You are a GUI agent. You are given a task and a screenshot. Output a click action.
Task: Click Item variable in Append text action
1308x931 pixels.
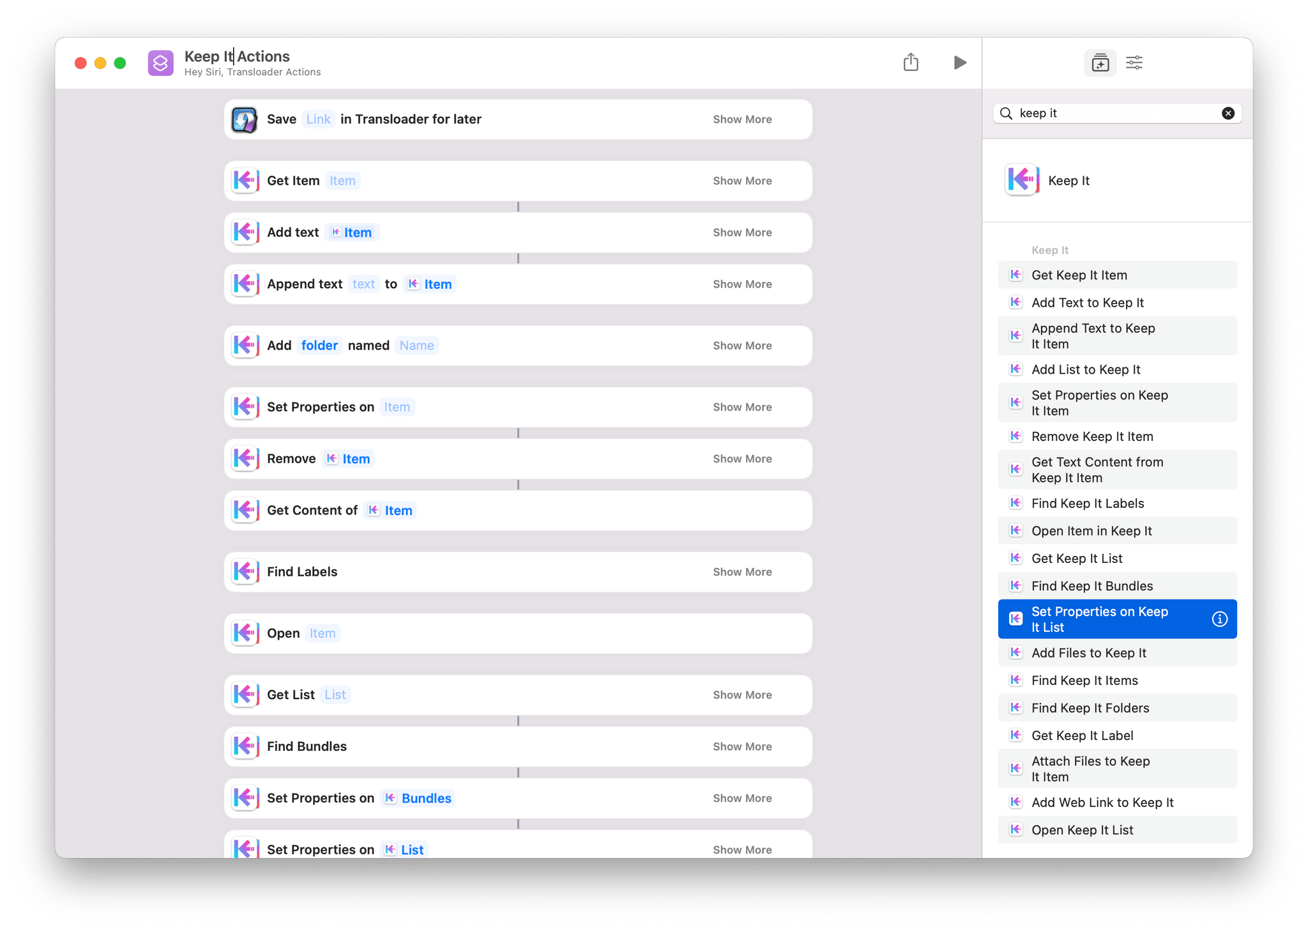[x=430, y=284]
